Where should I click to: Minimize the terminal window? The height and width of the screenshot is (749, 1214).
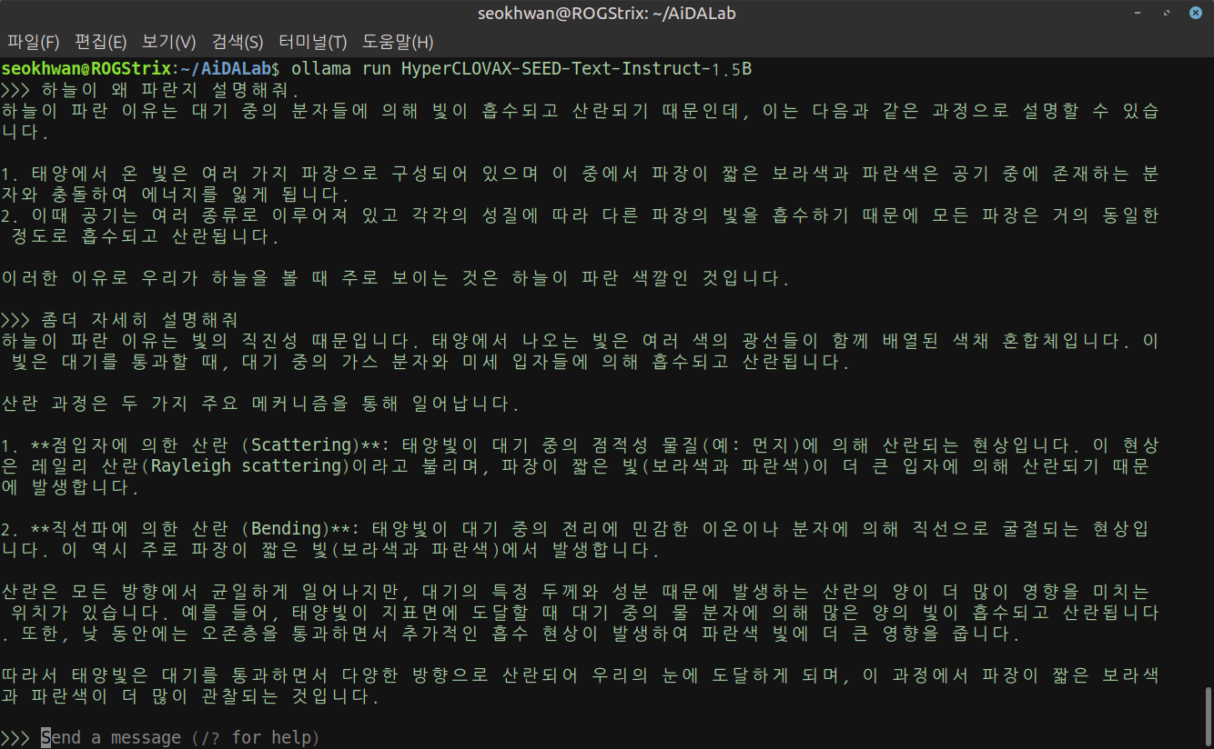click(x=1138, y=13)
